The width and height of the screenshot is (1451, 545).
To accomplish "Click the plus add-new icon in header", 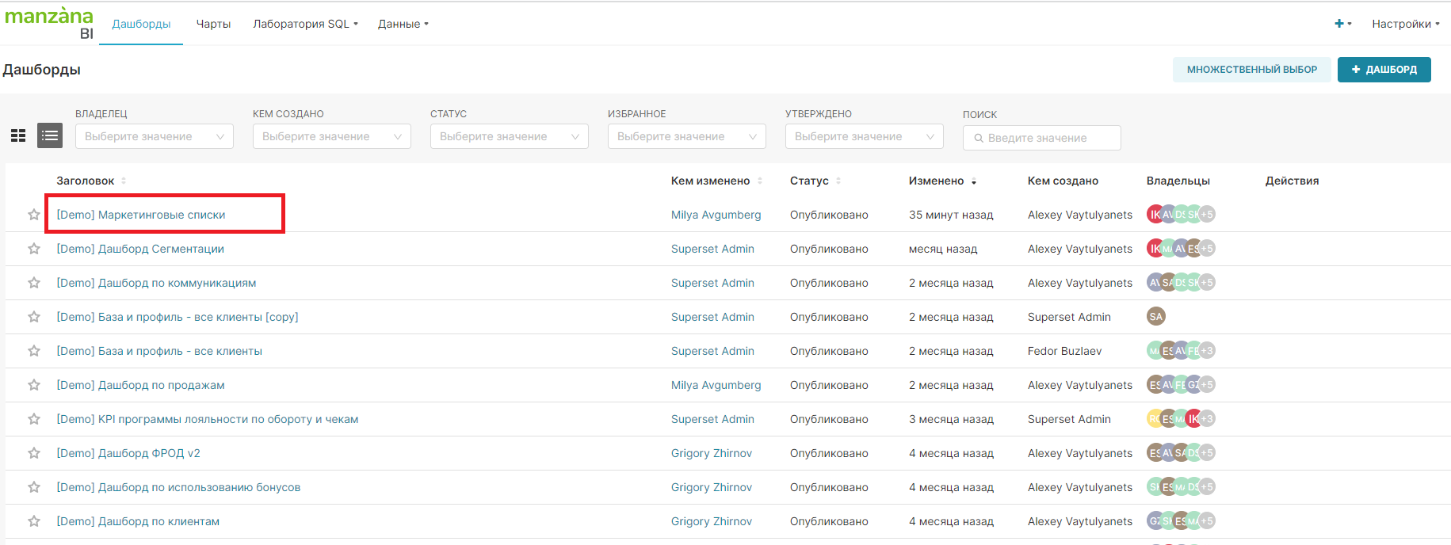I will 1341,24.
